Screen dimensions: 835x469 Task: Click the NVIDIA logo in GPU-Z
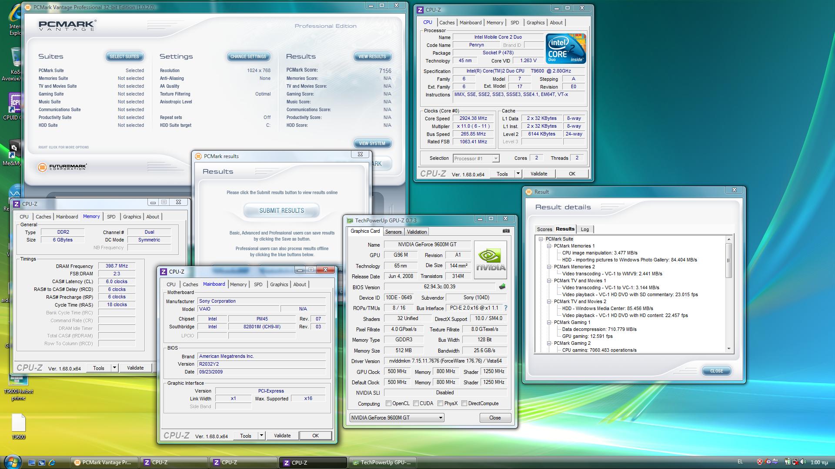tap(490, 260)
